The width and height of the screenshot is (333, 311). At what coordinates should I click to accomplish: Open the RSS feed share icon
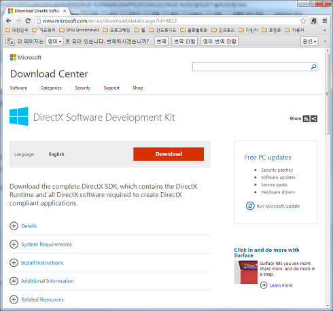tap(306, 119)
